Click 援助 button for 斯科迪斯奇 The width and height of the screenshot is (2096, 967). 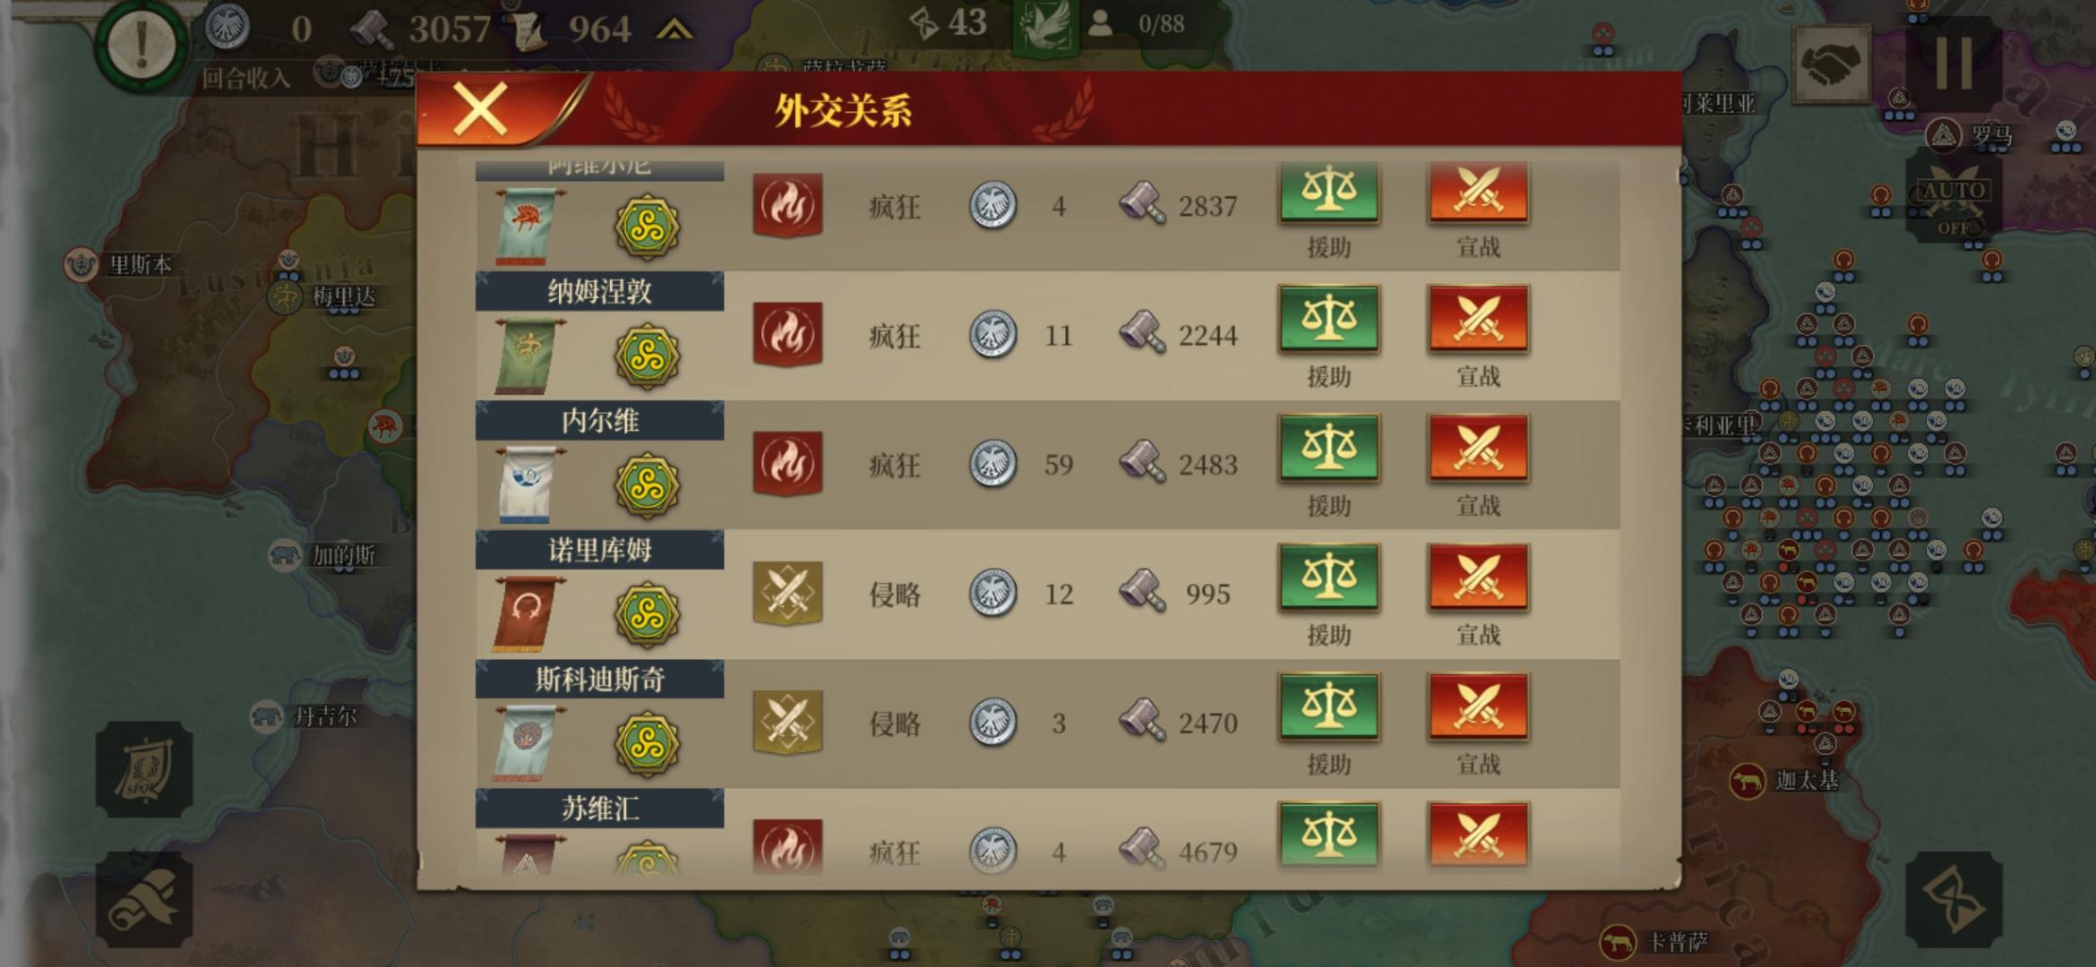click(x=1328, y=706)
